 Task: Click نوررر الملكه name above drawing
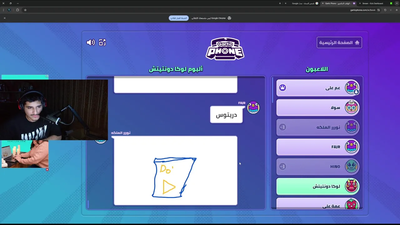coord(121,133)
